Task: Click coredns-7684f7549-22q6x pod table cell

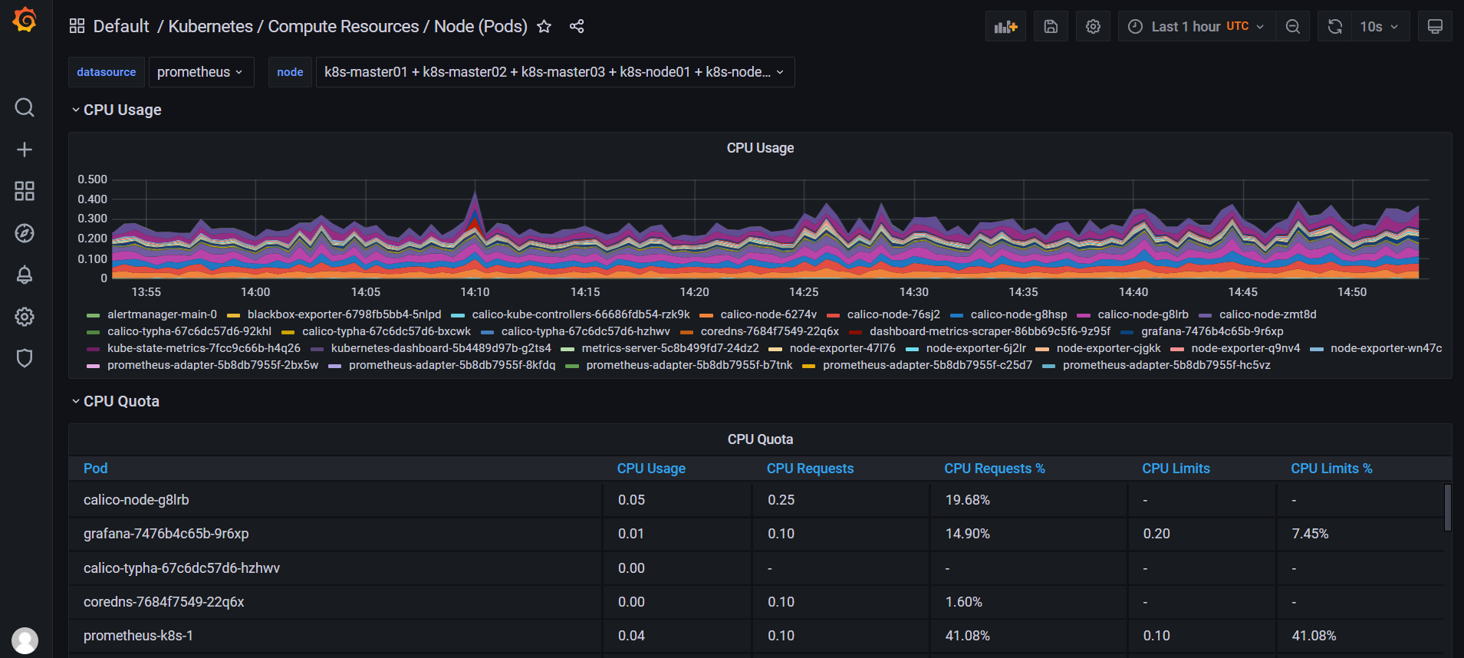Action: point(336,602)
